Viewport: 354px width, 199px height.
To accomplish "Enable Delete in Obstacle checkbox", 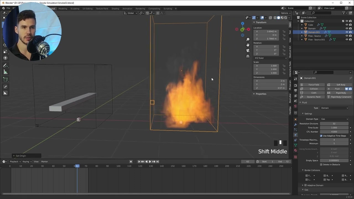I will click(x=321, y=164).
